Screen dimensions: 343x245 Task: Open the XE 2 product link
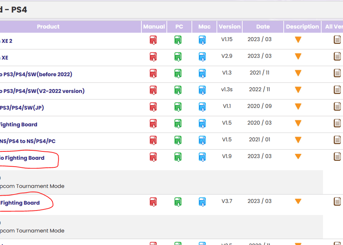6,41
